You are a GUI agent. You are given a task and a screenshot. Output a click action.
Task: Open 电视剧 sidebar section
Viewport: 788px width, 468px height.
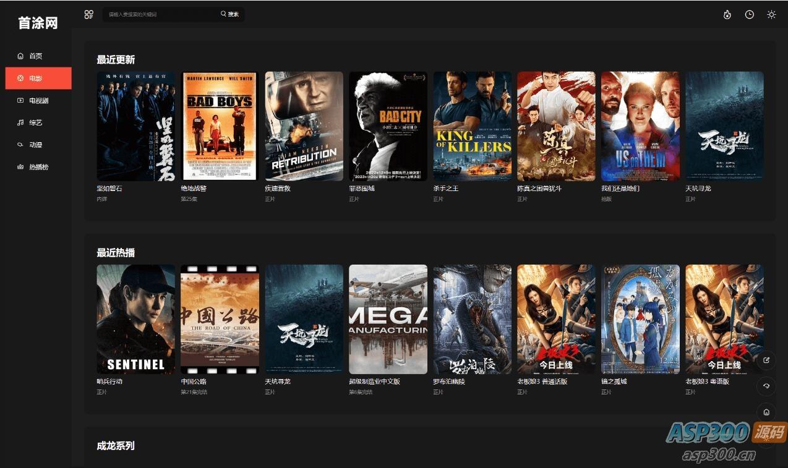[x=38, y=101]
